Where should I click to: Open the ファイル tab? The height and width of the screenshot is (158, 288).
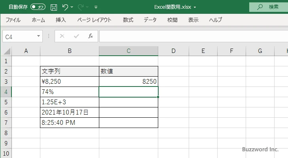[13, 20]
